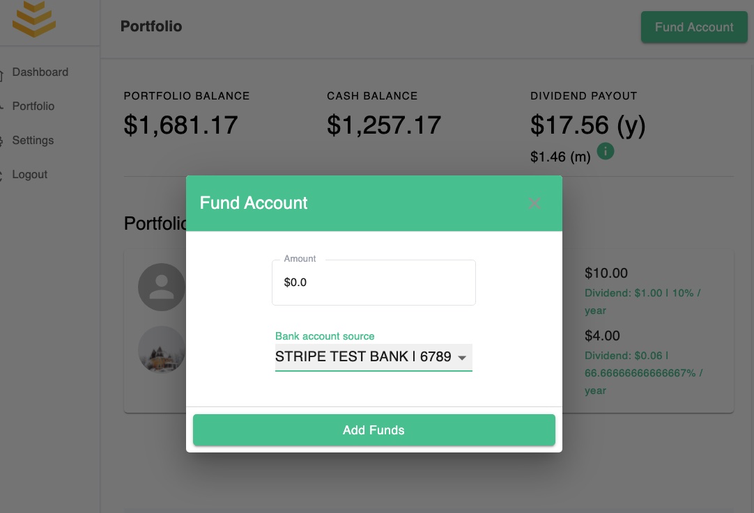Screen dimensions: 754x513
Task: Click the $10.00 holding price
Action: tap(606, 274)
